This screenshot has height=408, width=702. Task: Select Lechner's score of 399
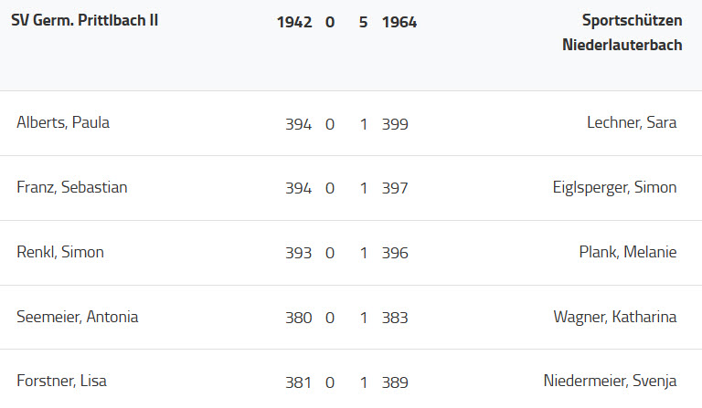pyautogui.click(x=395, y=124)
